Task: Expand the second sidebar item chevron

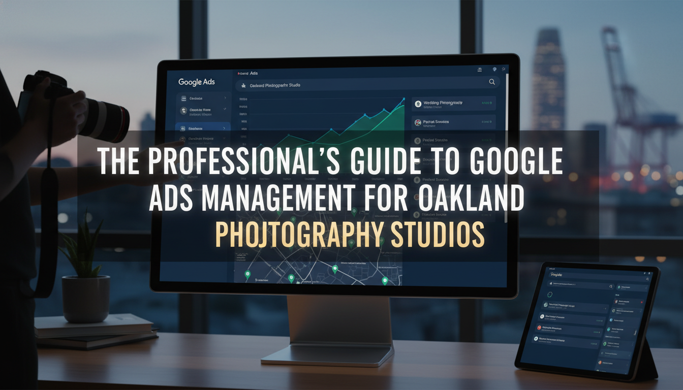Action: pyautogui.click(x=225, y=111)
